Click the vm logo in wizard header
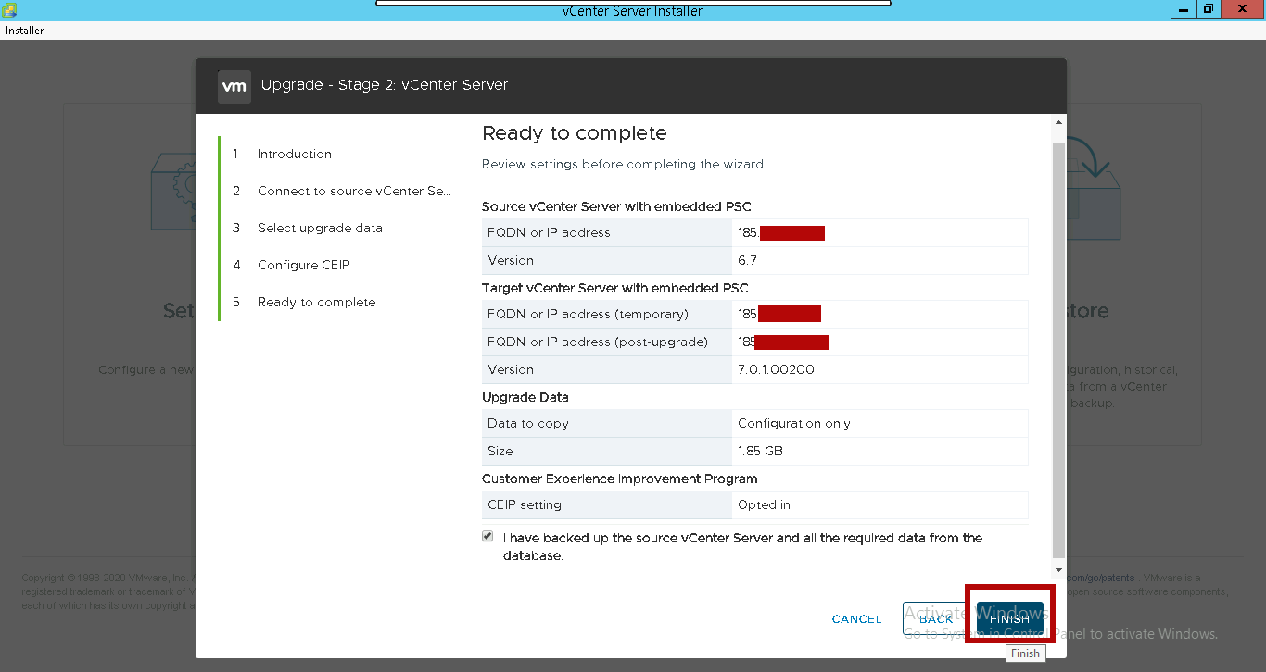Viewport: 1266px width, 672px height. (234, 86)
